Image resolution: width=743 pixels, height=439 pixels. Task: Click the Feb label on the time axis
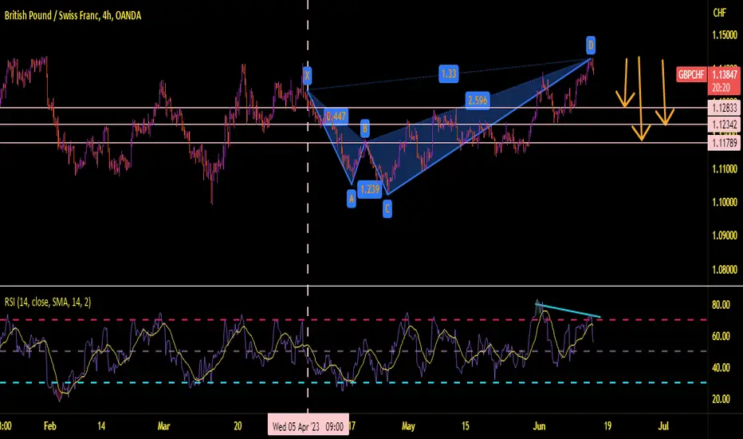coord(49,425)
